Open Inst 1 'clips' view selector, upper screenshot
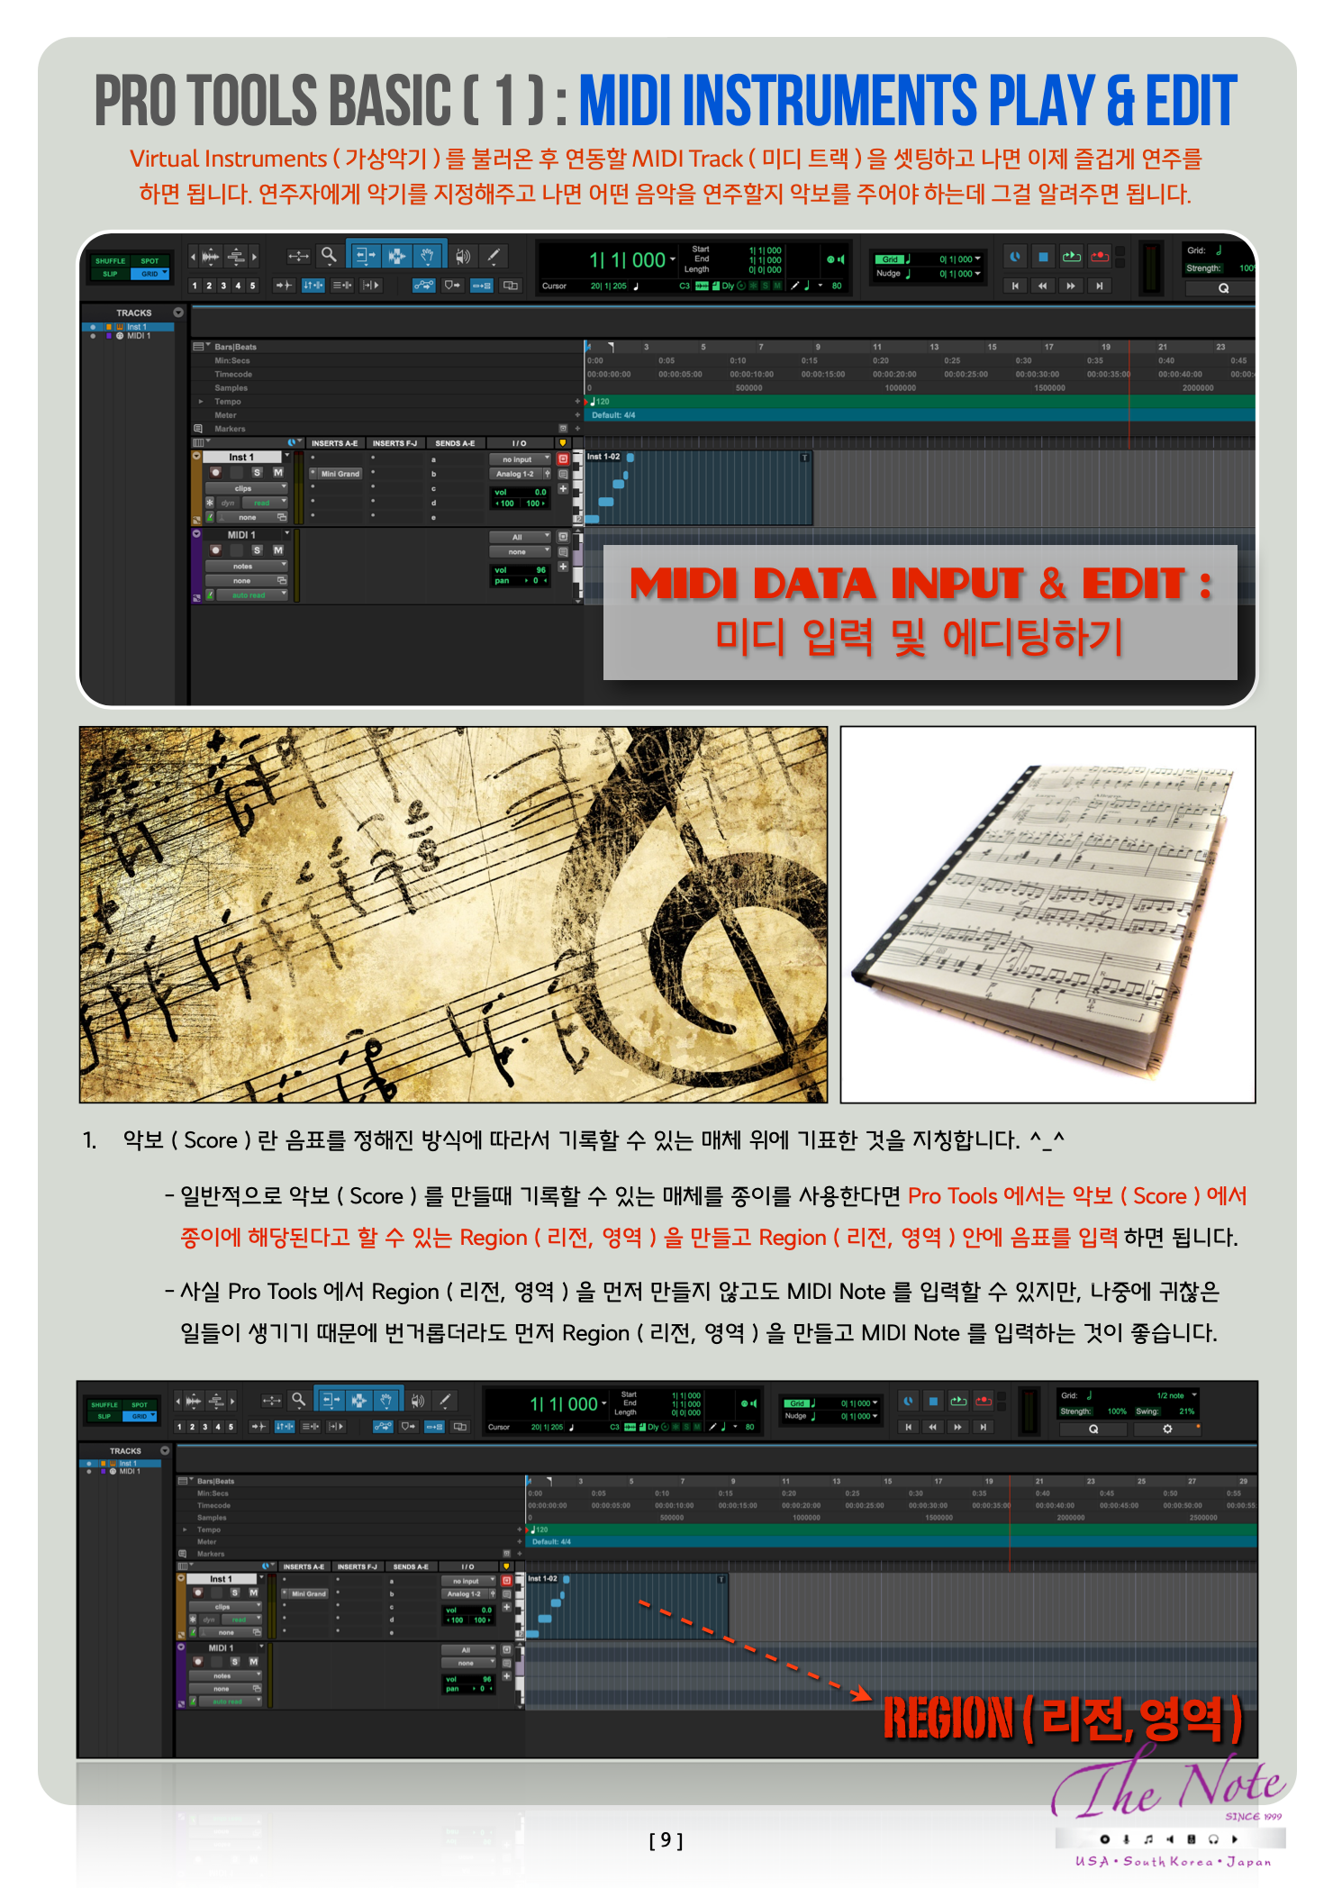1333x1888 pixels. [x=247, y=488]
